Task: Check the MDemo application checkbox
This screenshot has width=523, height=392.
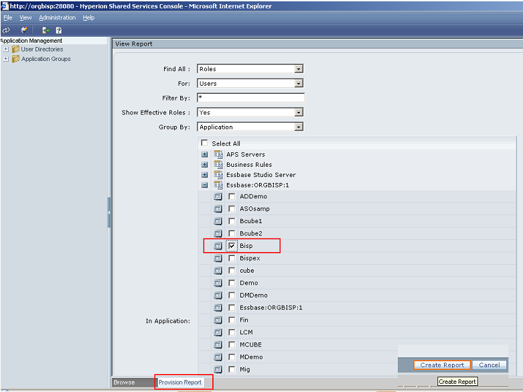Action: (x=232, y=357)
